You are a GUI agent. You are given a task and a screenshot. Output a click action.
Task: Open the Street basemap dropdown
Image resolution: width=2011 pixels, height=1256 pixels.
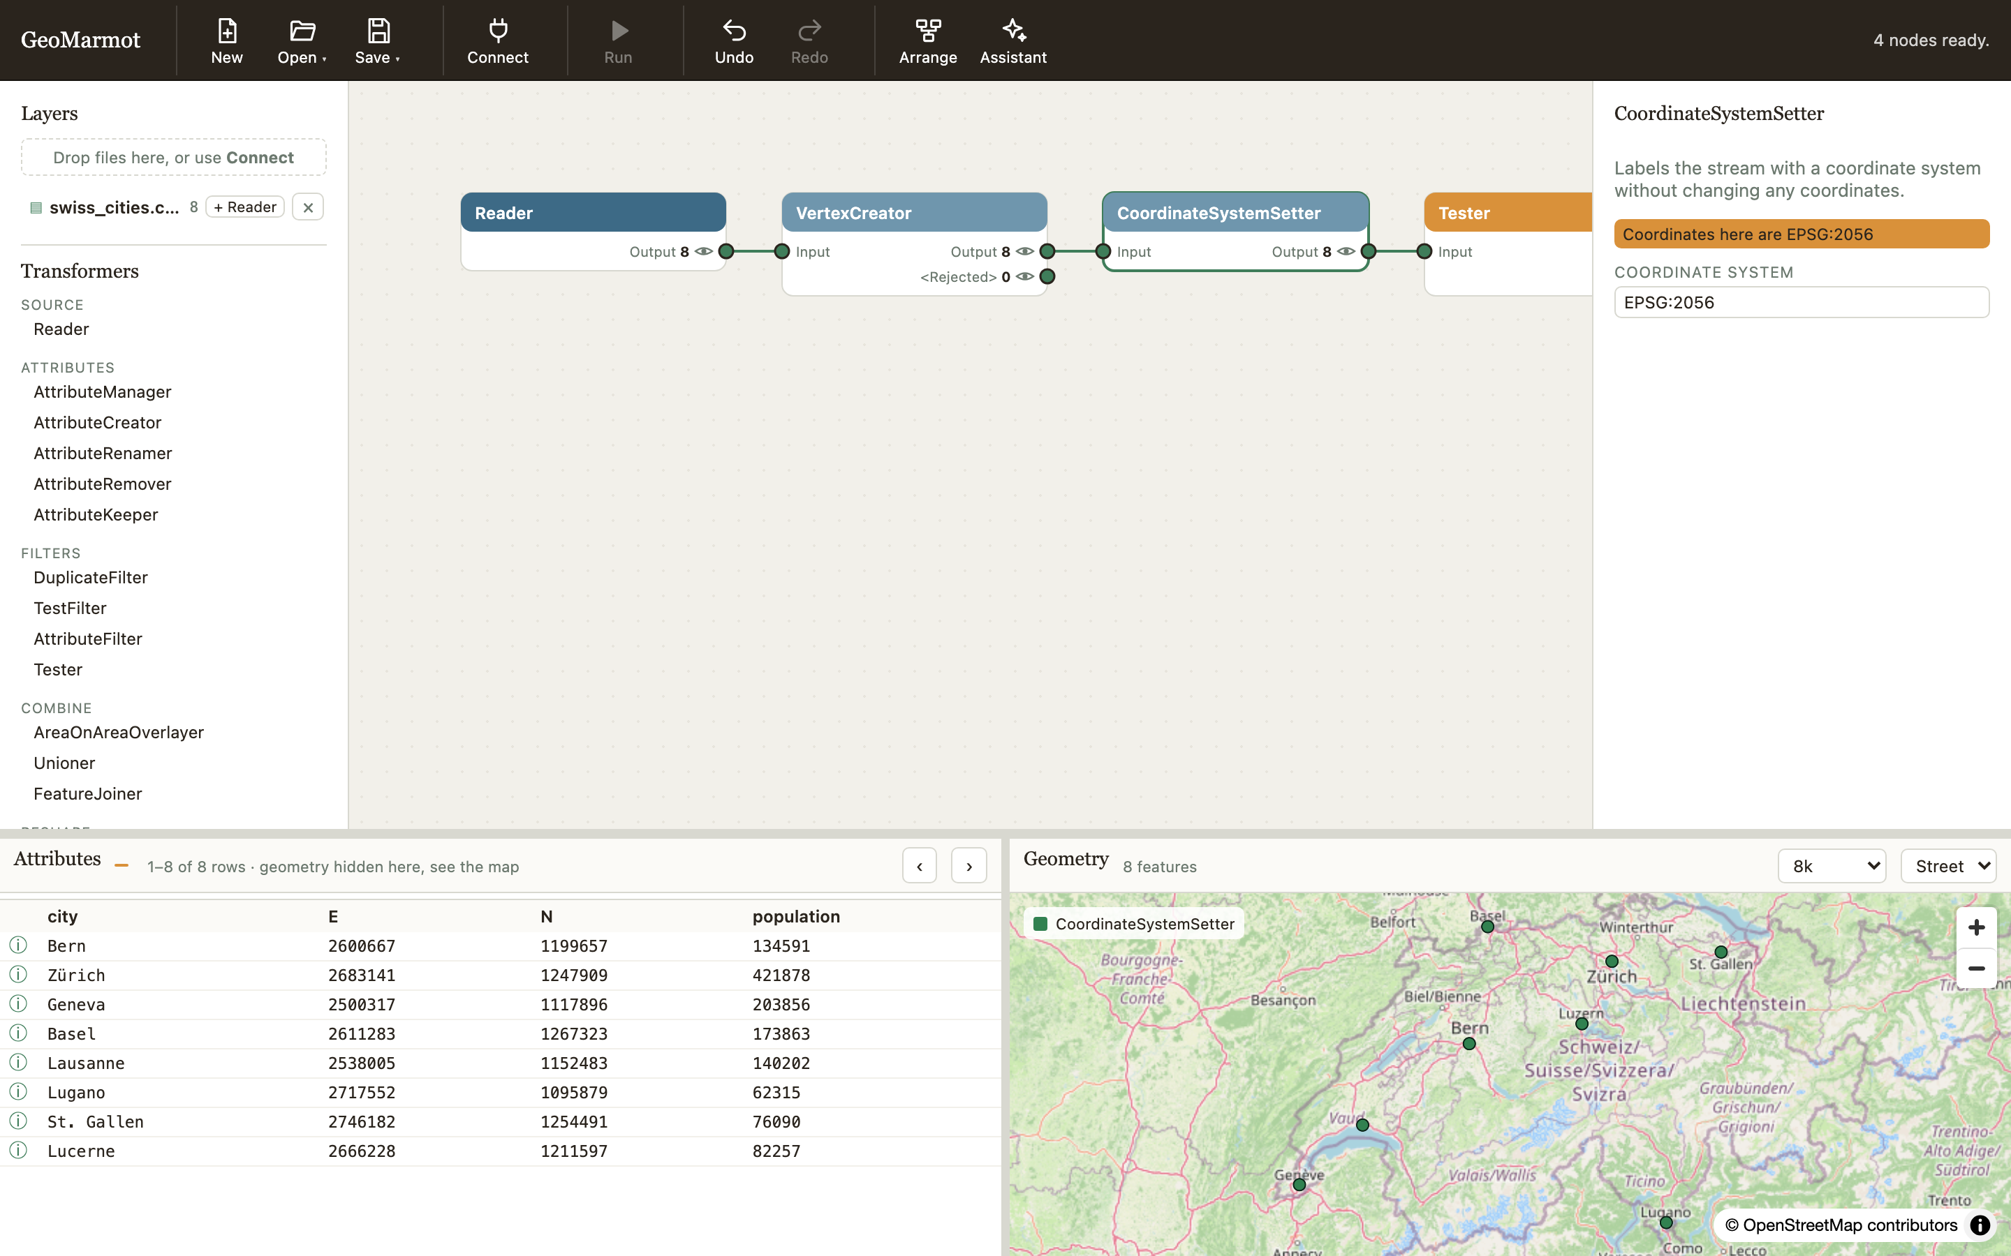click(x=1948, y=867)
